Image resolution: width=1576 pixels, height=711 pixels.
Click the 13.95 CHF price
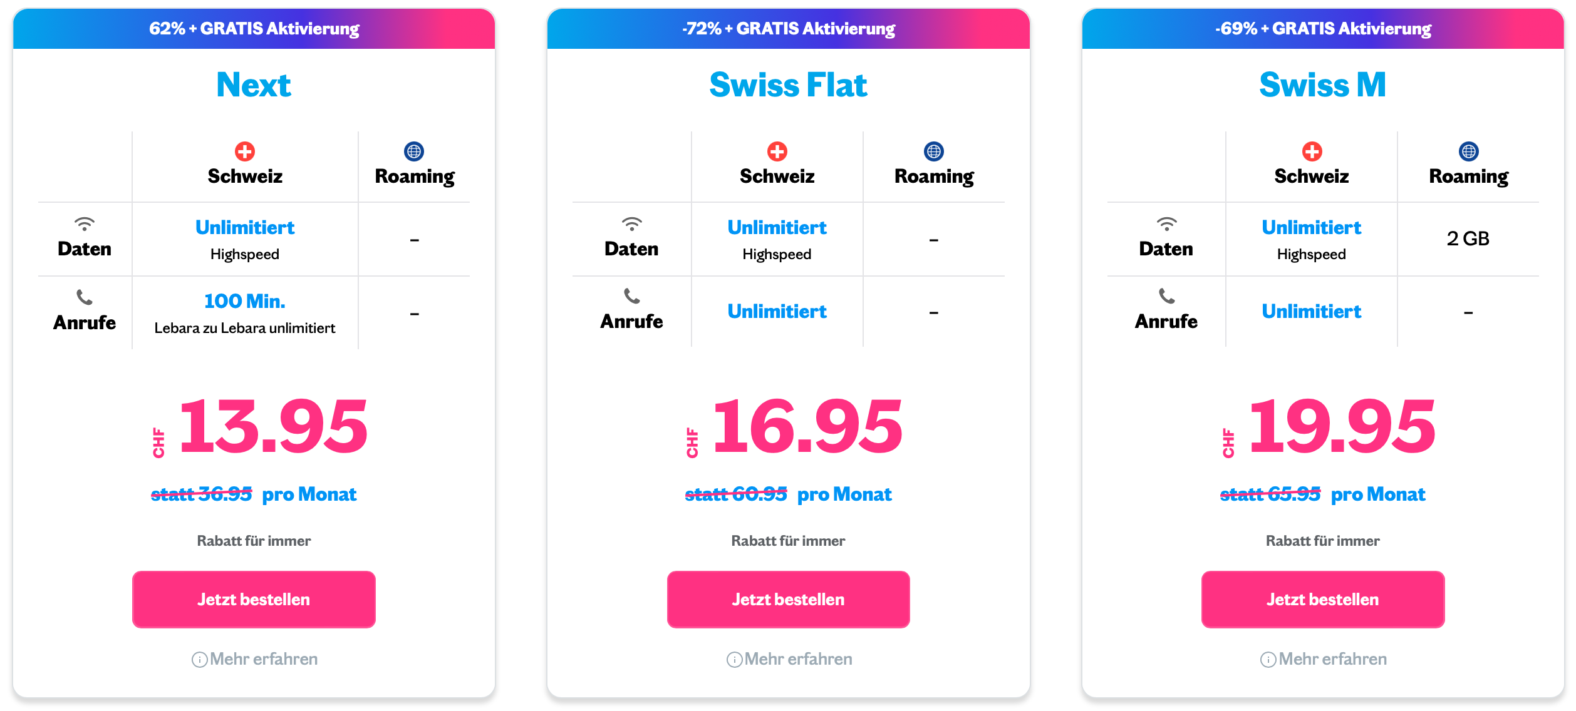coord(260,427)
